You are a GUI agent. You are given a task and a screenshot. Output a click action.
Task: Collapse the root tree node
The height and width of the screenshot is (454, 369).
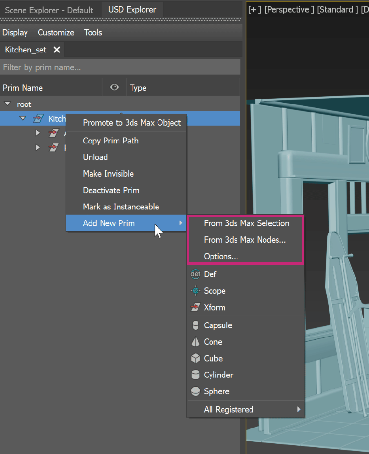[8, 104]
